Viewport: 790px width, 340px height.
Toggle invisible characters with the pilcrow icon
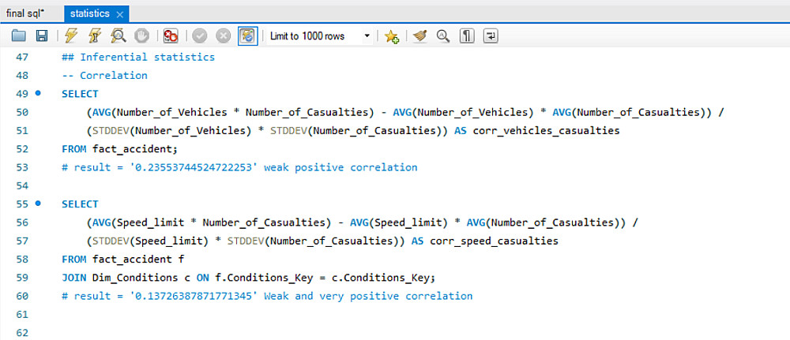(467, 36)
